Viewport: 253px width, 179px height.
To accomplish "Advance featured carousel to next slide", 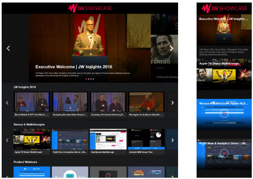I will tap(171, 48).
